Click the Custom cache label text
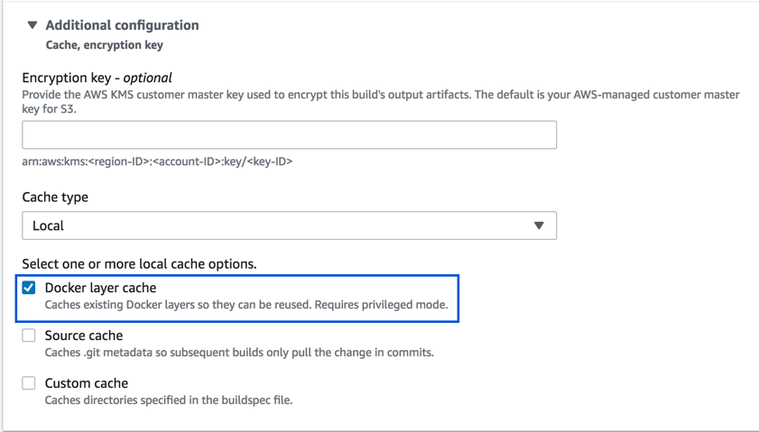The width and height of the screenshot is (759, 432). pos(87,383)
